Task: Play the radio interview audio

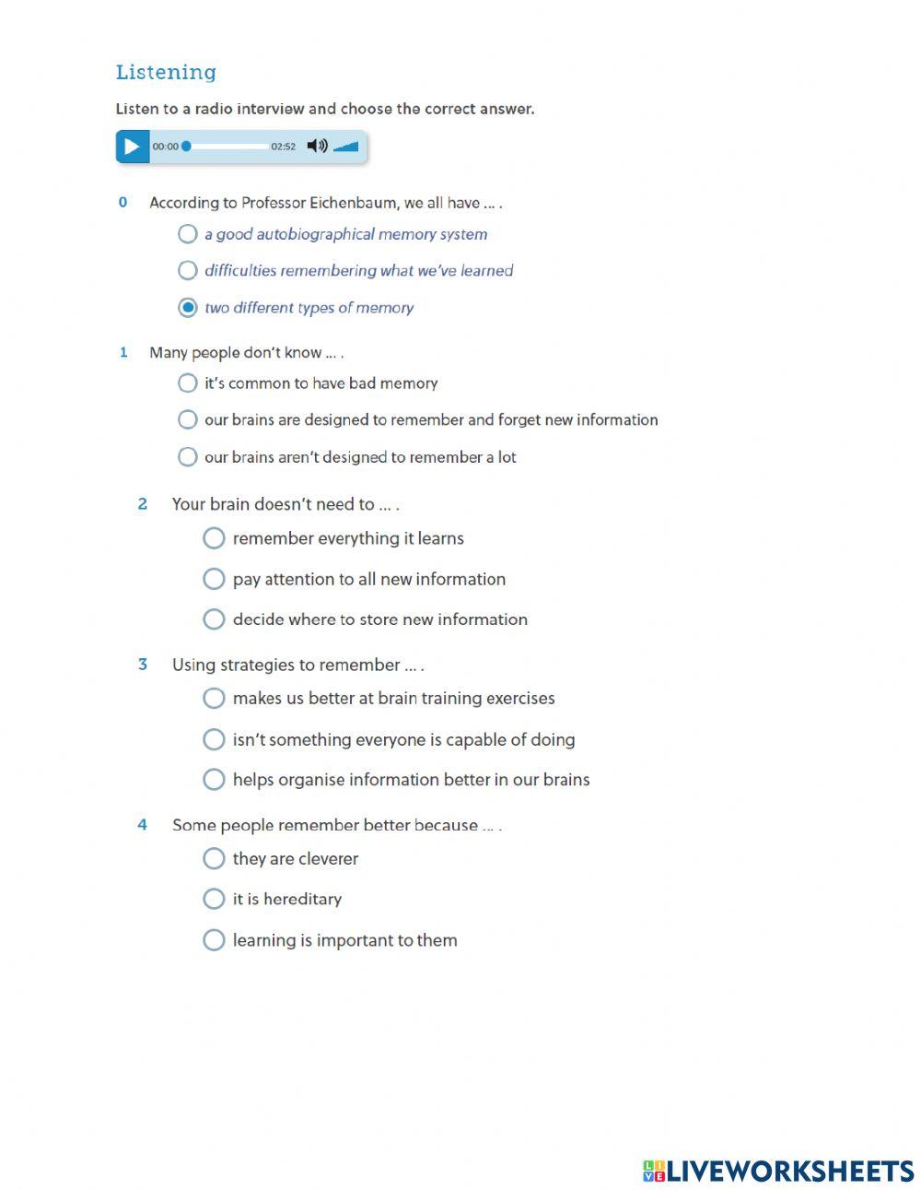Action: point(132,147)
